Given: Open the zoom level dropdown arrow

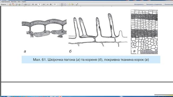Looking at the screenshot, I should [58, 4].
